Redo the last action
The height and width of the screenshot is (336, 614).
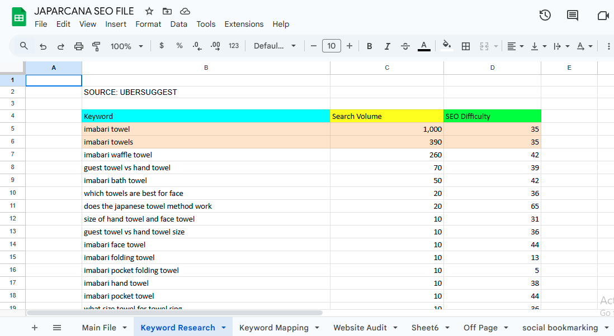61,46
